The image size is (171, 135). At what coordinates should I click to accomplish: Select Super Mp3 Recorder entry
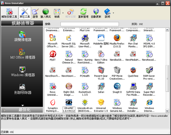[x=149, y=89]
